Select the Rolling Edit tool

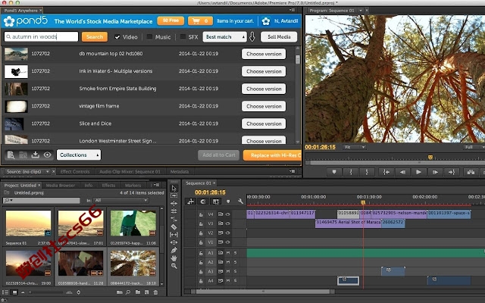(x=174, y=211)
